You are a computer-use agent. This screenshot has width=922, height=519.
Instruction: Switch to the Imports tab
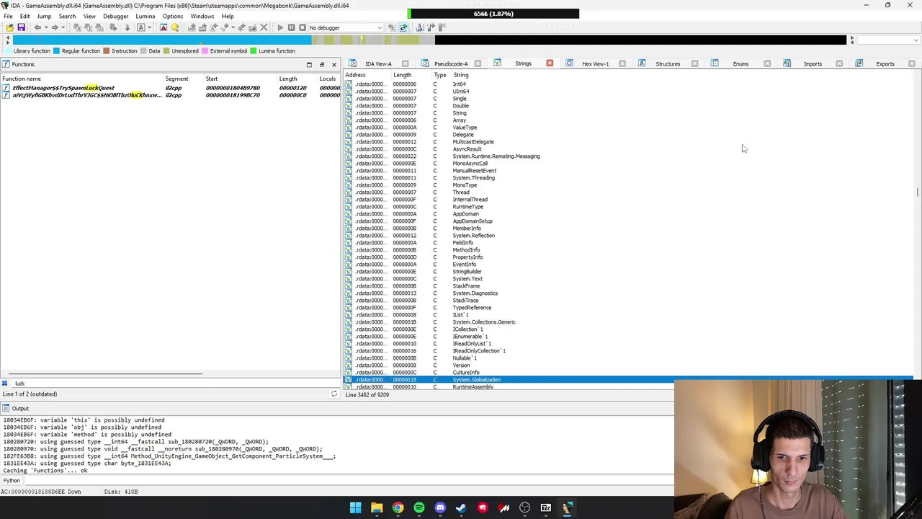click(813, 63)
